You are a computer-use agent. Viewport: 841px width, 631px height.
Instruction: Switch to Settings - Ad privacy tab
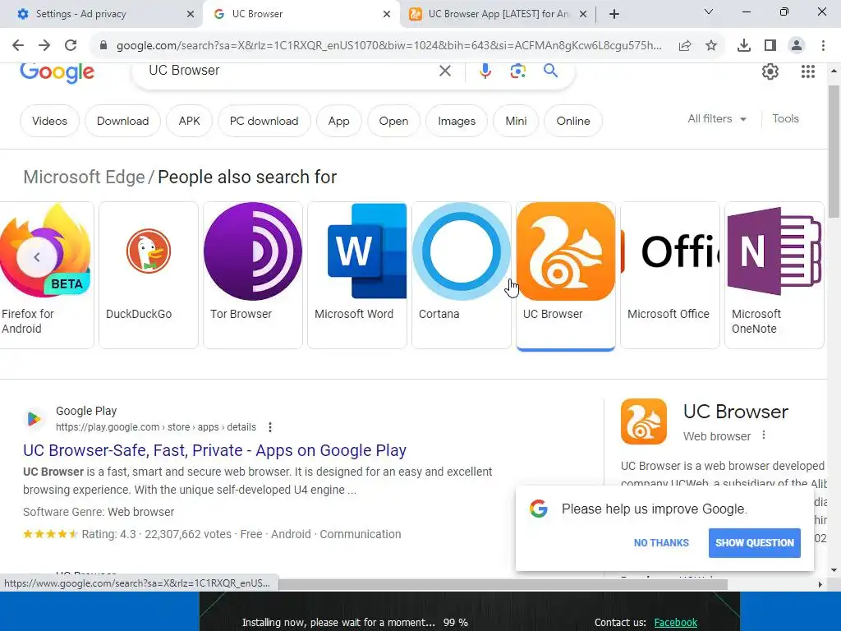(101, 14)
